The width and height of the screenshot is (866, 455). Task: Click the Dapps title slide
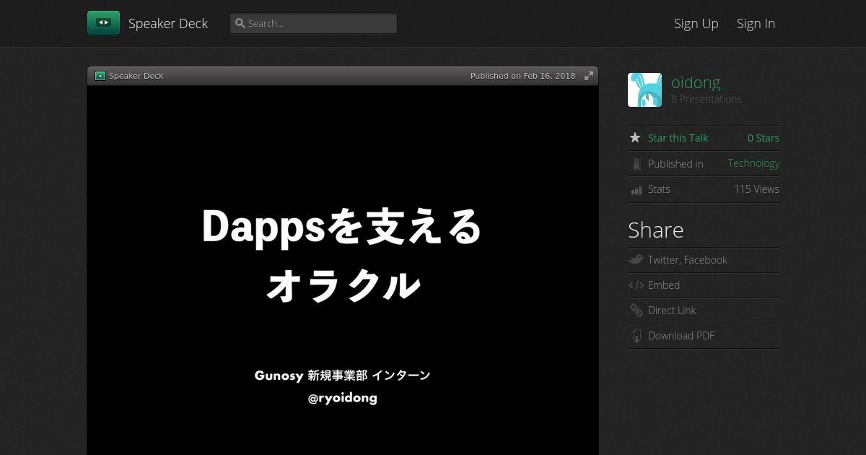click(x=343, y=270)
